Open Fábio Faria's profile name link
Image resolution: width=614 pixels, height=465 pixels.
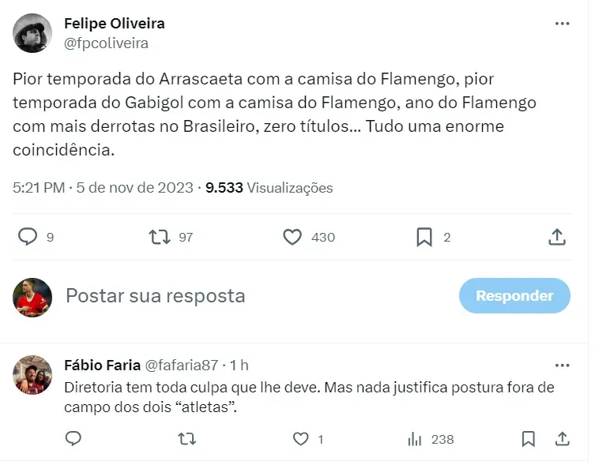pyautogui.click(x=99, y=366)
